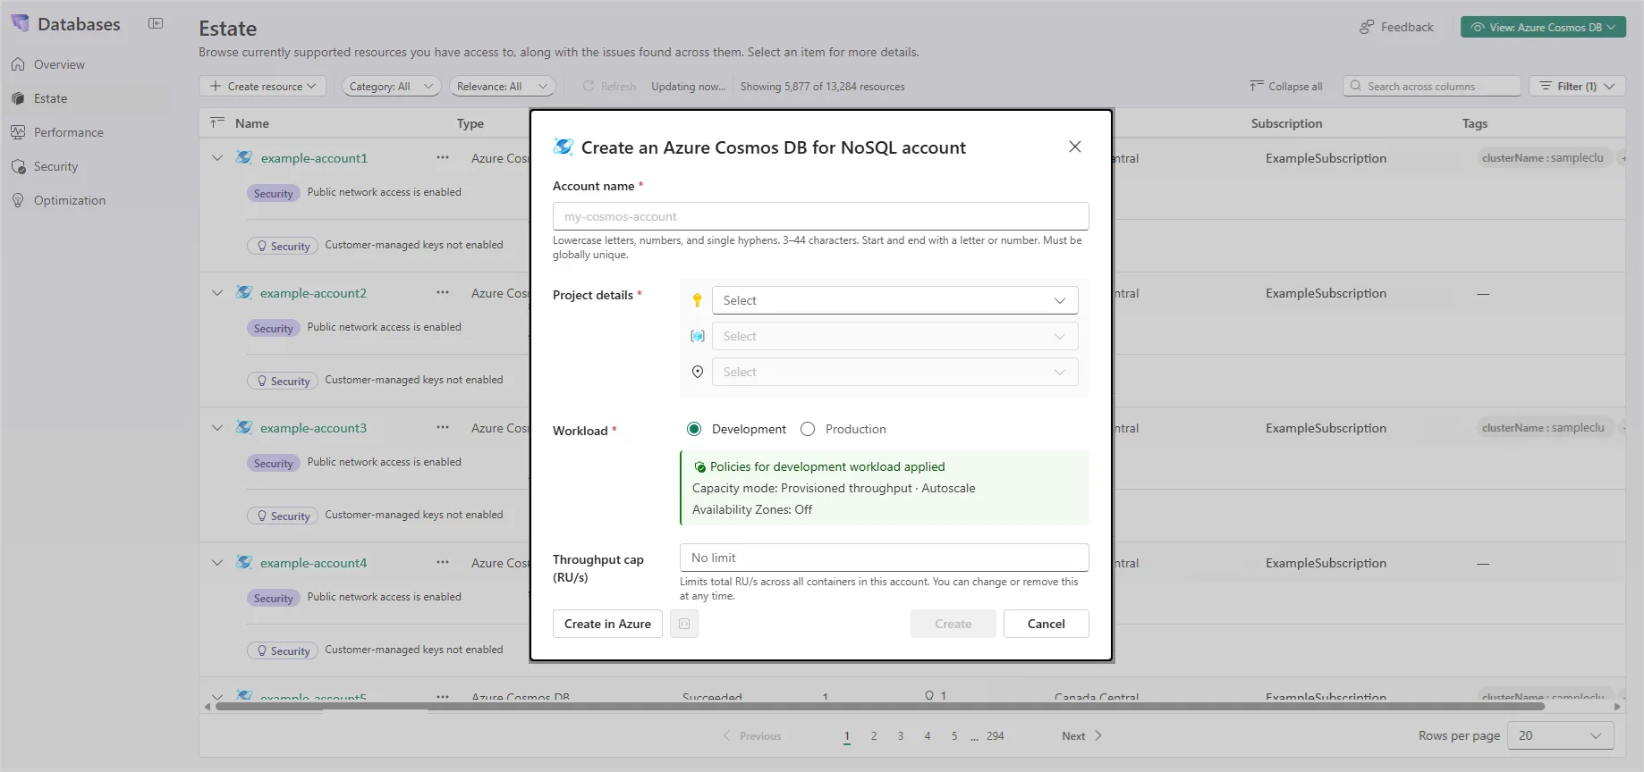Open the Category: All filter dropdown
This screenshot has width=1644, height=772.
click(391, 86)
